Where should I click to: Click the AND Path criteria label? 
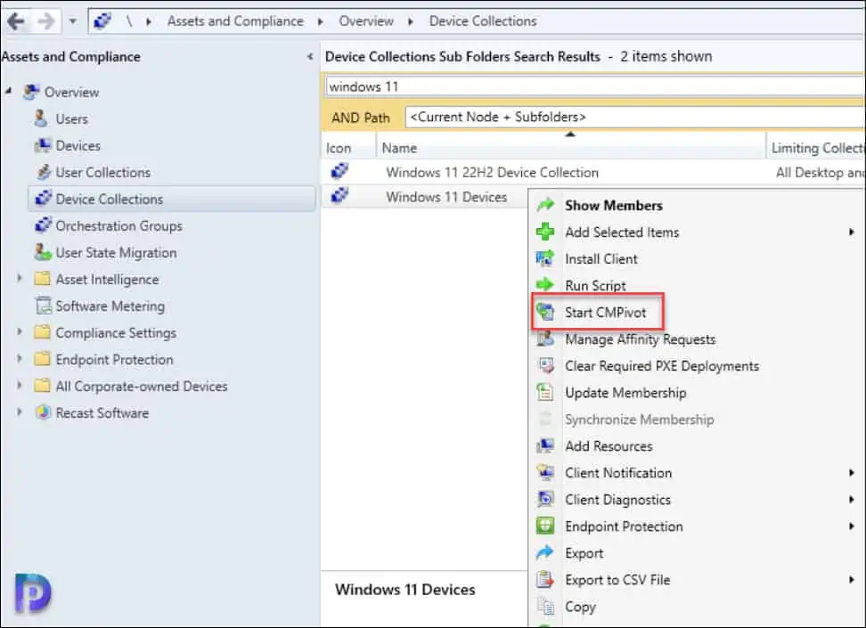(x=361, y=118)
